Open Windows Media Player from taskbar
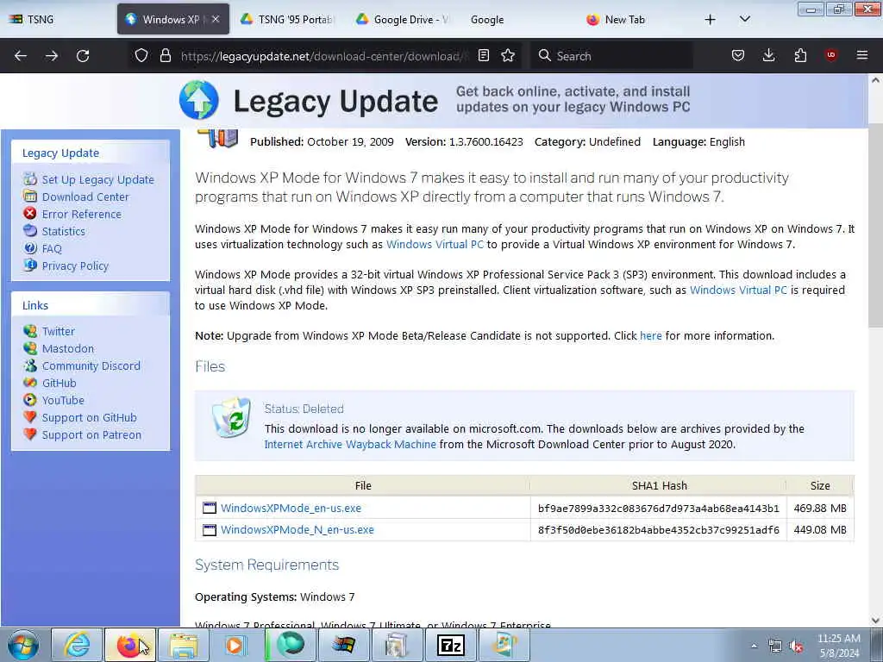Image resolution: width=883 pixels, height=662 pixels. (x=235, y=645)
